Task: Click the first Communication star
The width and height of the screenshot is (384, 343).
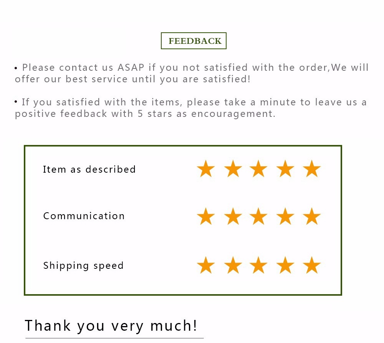Action: 206,217
